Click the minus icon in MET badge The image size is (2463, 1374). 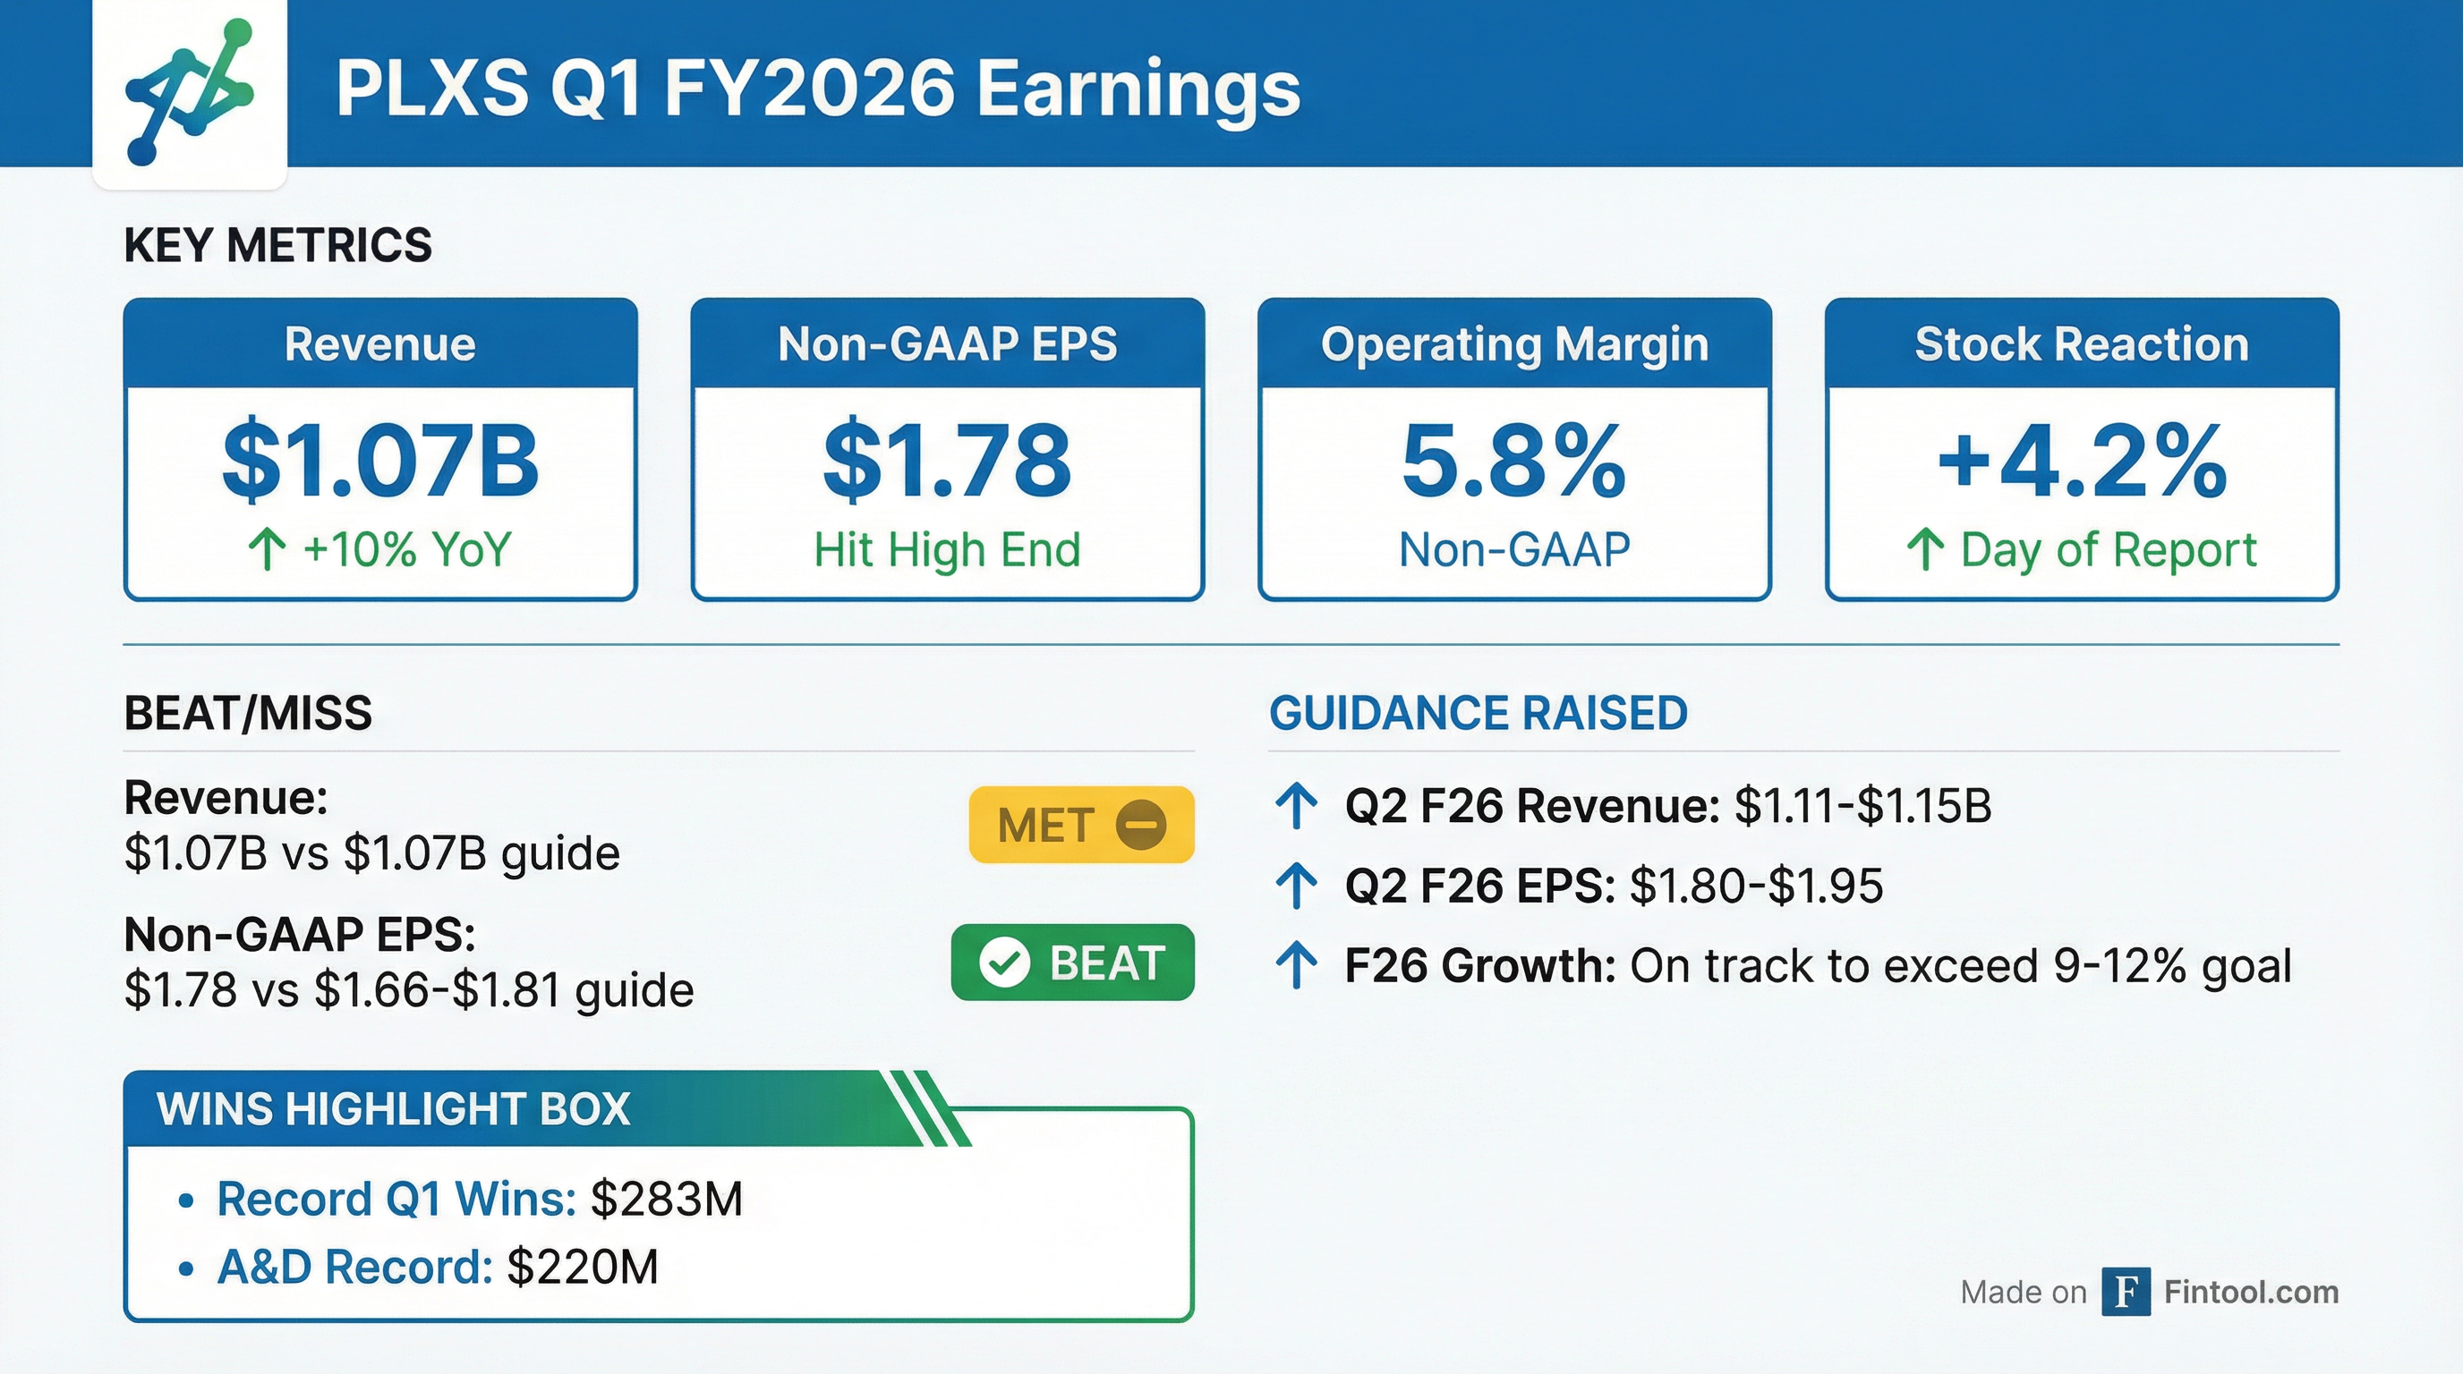tap(1141, 825)
